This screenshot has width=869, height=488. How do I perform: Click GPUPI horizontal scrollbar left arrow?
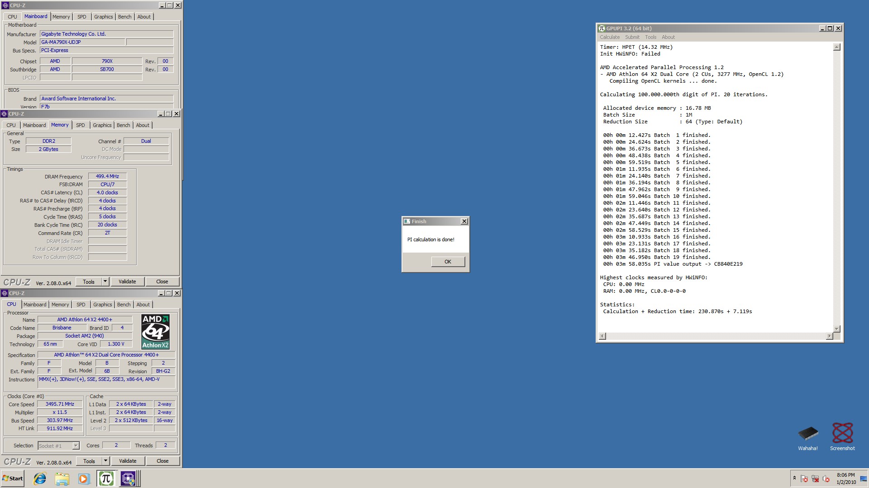[x=602, y=336]
